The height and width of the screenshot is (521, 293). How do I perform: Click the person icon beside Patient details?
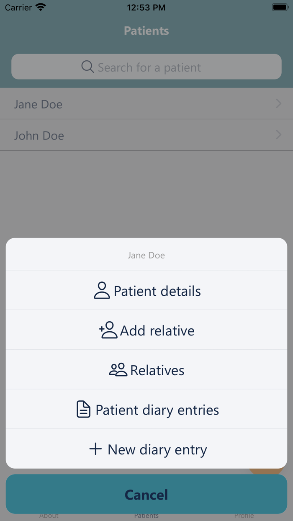102,290
